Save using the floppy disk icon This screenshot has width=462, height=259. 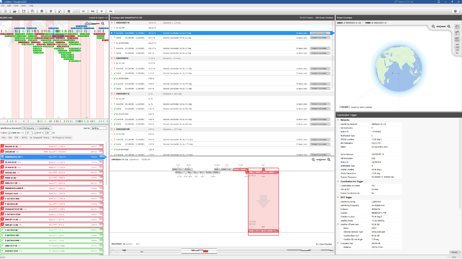24,11
